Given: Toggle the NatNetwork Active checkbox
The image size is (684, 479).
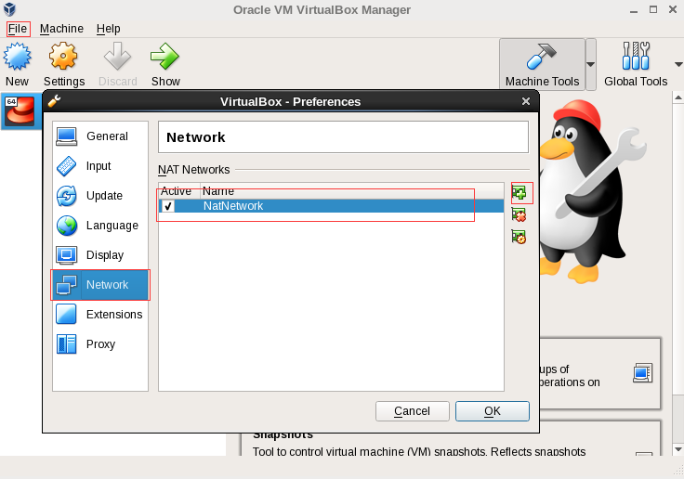Looking at the screenshot, I should pyautogui.click(x=168, y=206).
